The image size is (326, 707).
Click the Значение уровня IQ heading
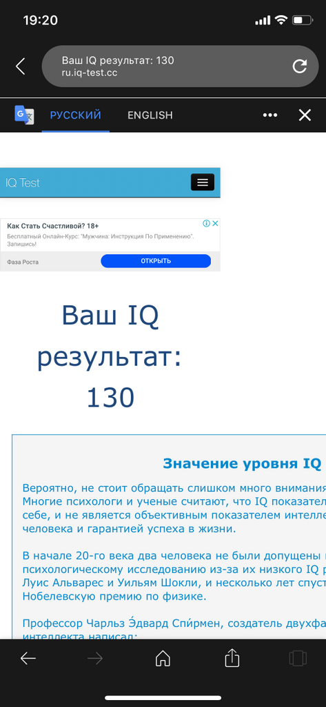(x=242, y=463)
